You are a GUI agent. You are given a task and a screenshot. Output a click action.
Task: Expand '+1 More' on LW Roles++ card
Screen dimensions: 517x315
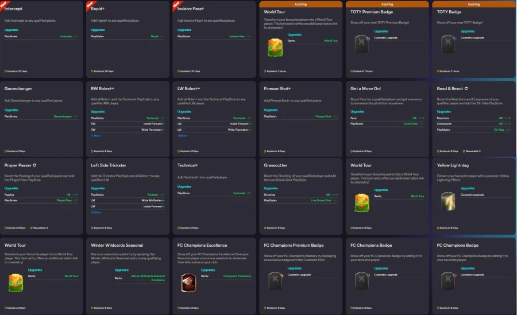[x=182, y=136]
